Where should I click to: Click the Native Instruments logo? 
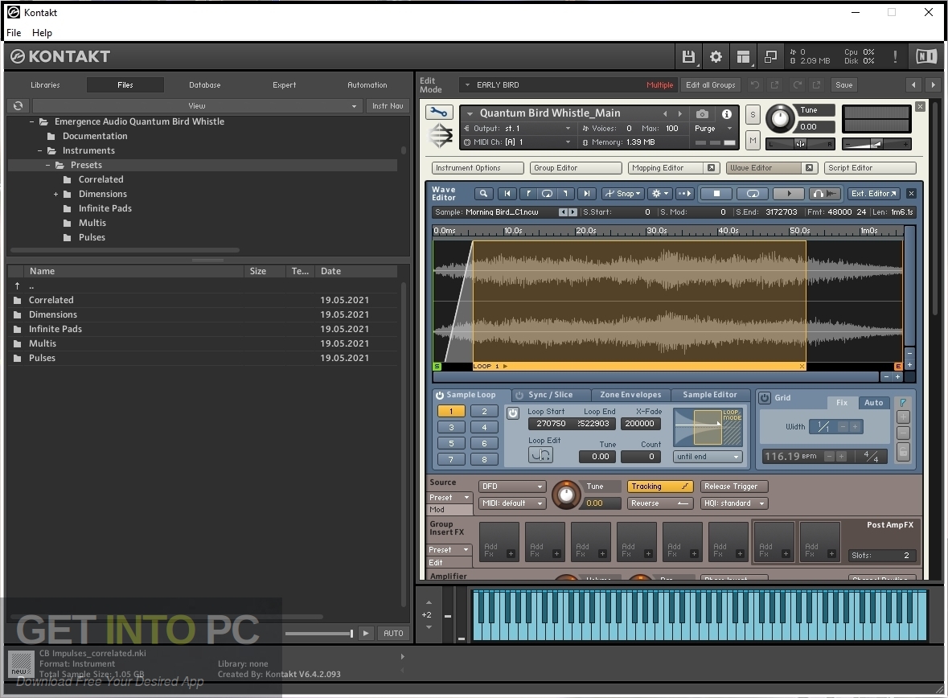(925, 57)
